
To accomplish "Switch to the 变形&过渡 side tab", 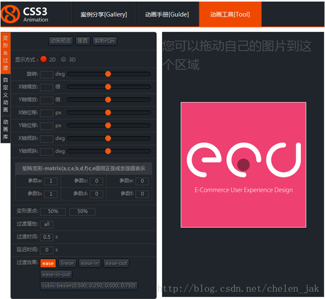I will coord(6,53).
